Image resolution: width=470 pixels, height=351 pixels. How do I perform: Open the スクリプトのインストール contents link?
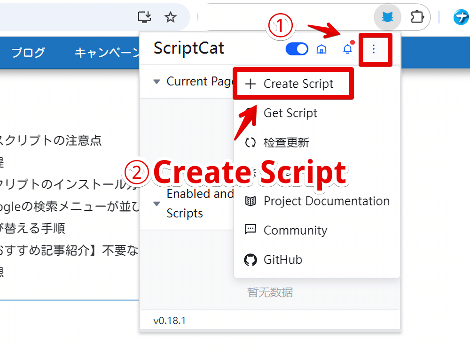tap(69, 184)
